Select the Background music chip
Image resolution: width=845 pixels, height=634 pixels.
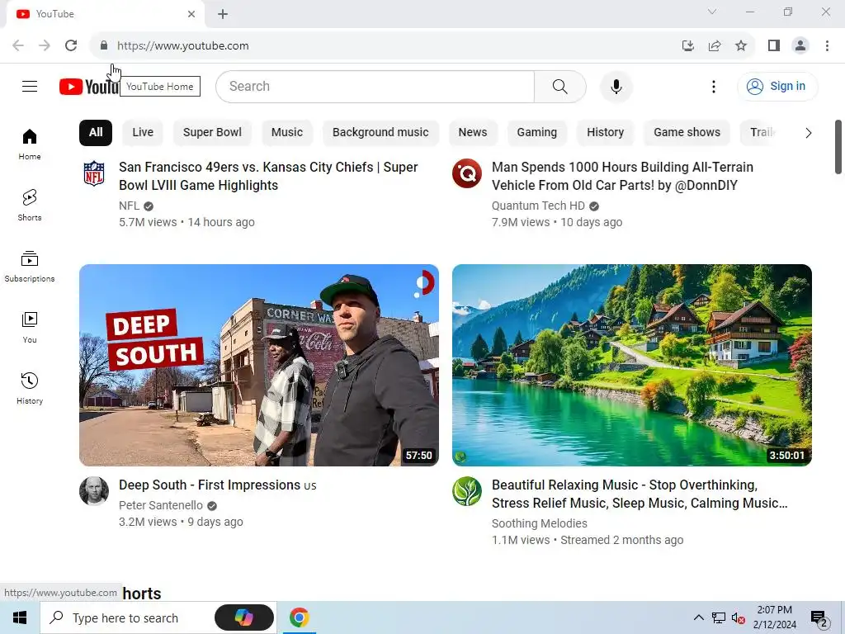pyautogui.click(x=380, y=133)
